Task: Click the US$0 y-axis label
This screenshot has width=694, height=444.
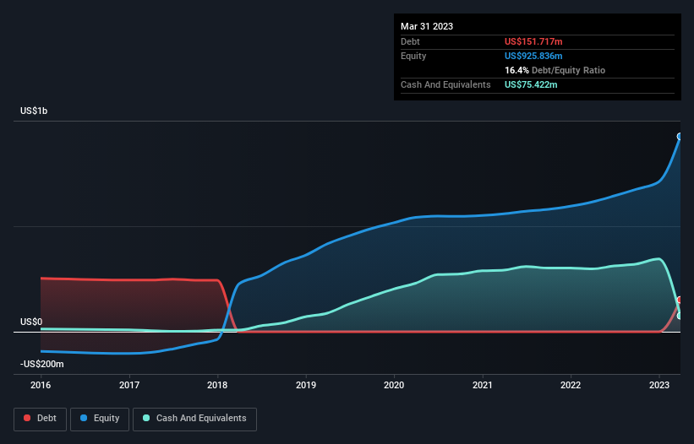Action: [31, 322]
